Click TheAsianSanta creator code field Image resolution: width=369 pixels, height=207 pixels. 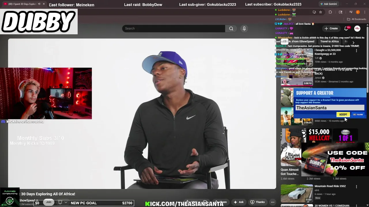coord(330,108)
